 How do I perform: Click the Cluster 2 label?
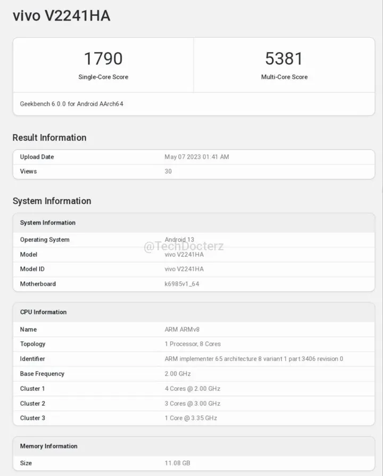click(32, 404)
